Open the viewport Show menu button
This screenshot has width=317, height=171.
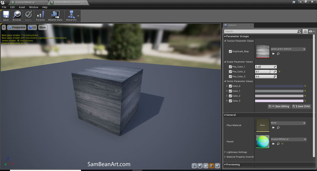point(42,27)
